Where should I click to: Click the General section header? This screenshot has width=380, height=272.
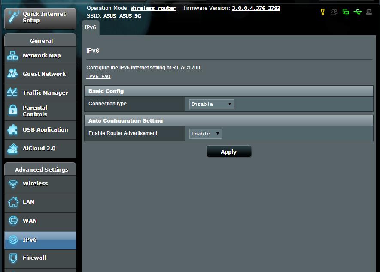click(x=40, y=40)
